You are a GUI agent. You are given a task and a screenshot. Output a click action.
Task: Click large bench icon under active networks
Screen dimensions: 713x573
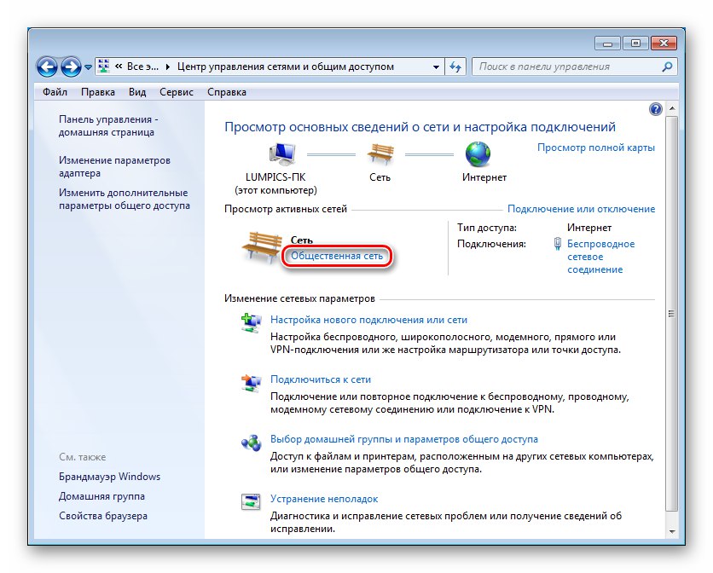point(262,247)
